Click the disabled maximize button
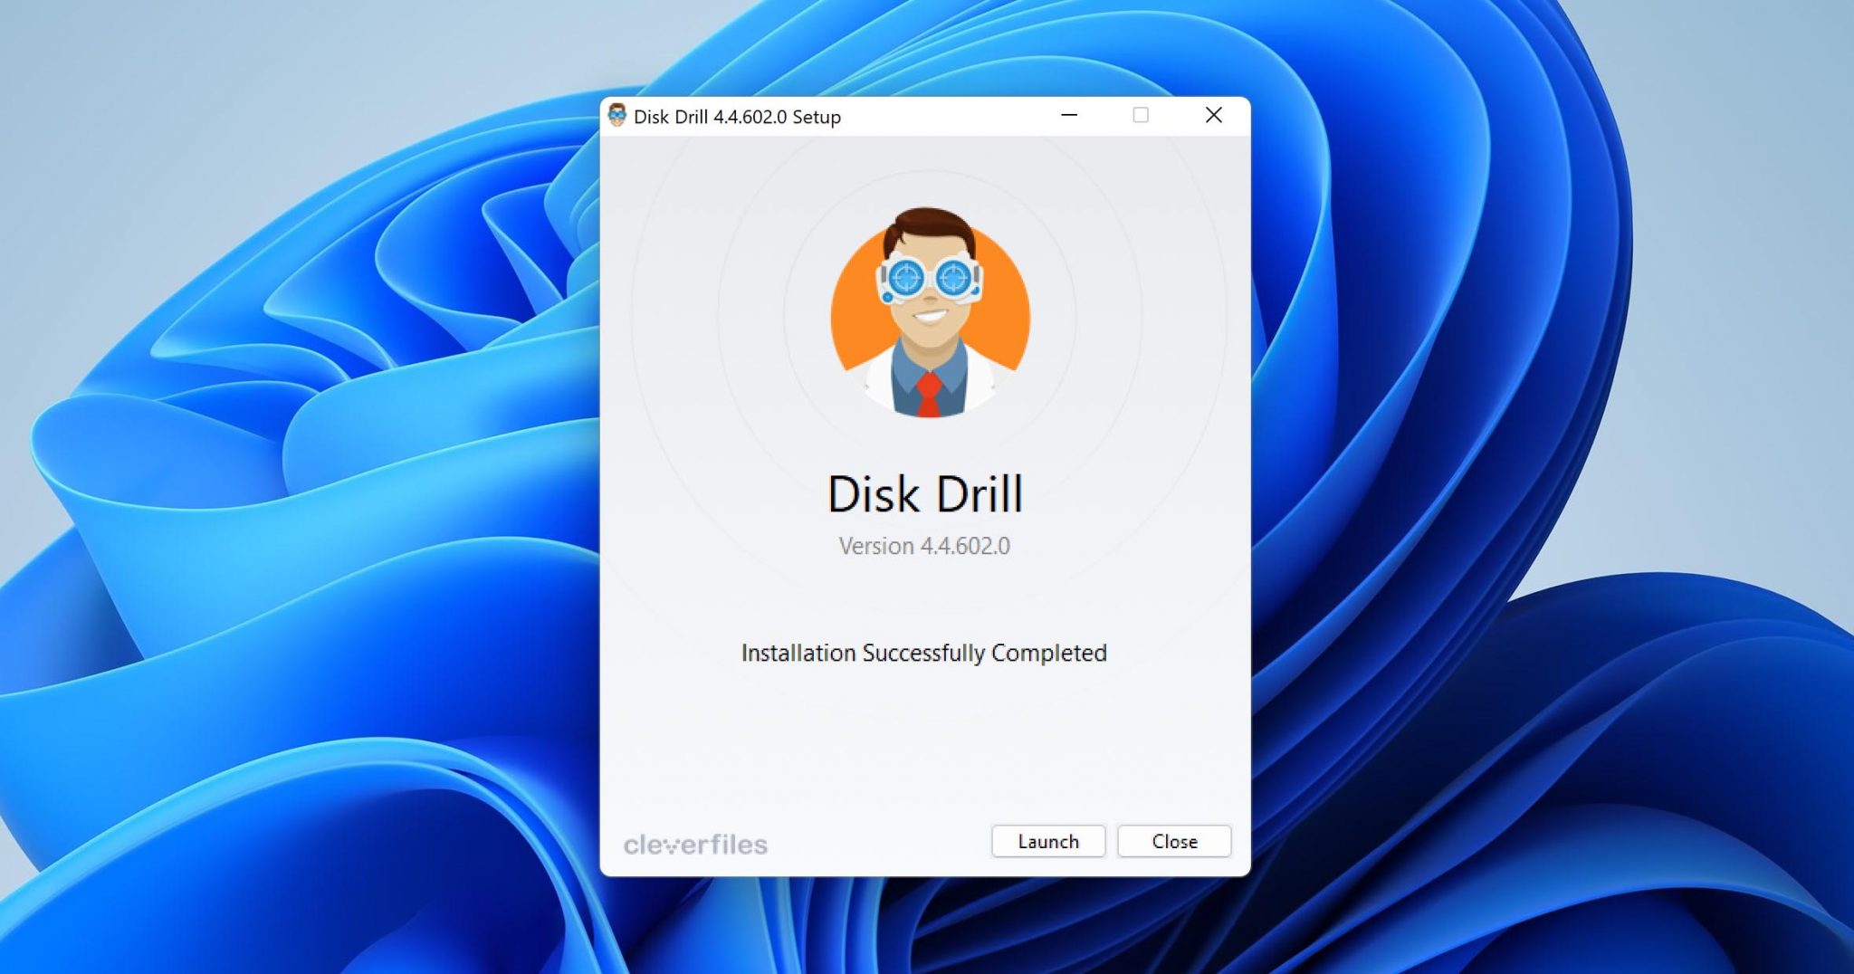This screenshot has width=1854, height=974. (x=1141, y=115)
